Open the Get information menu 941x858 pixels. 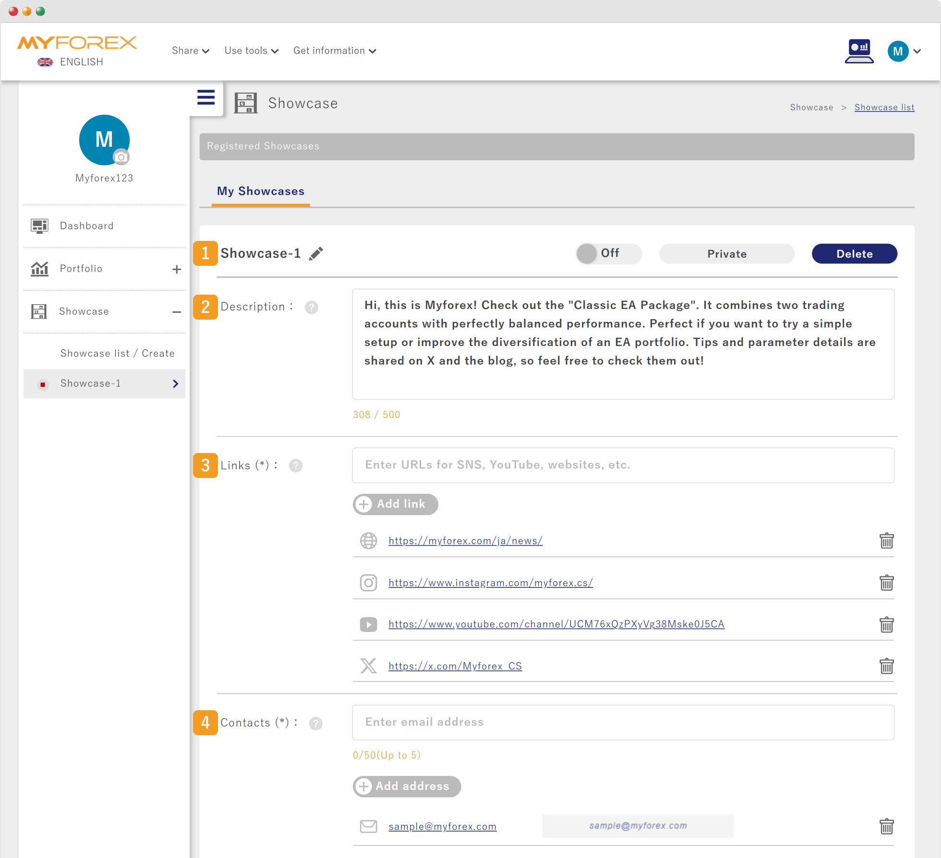334,51
